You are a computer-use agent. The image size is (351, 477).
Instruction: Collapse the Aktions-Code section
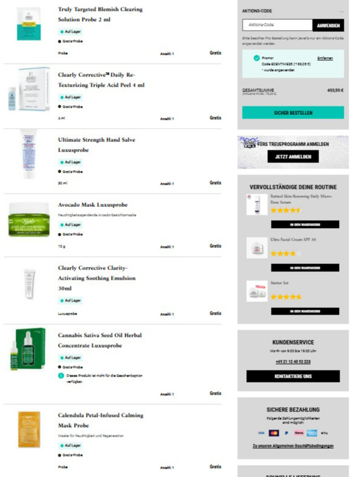tap(341, 11)
